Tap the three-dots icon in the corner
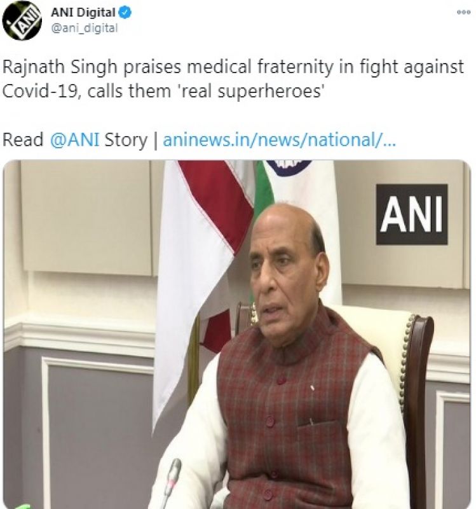This screenshot has height=509, width=476. click(x=463, y=10)
